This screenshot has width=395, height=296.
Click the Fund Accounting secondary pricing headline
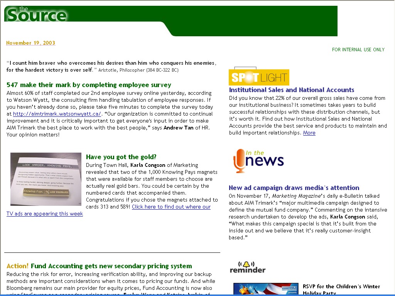111,266
